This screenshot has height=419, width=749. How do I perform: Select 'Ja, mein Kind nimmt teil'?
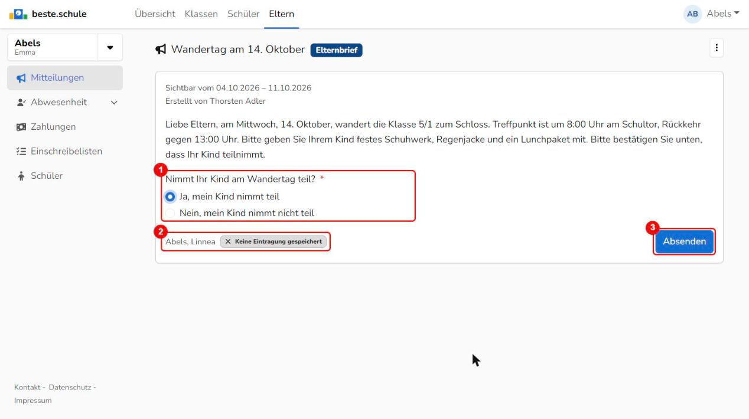pyautogui.click(x=171, y=197)
